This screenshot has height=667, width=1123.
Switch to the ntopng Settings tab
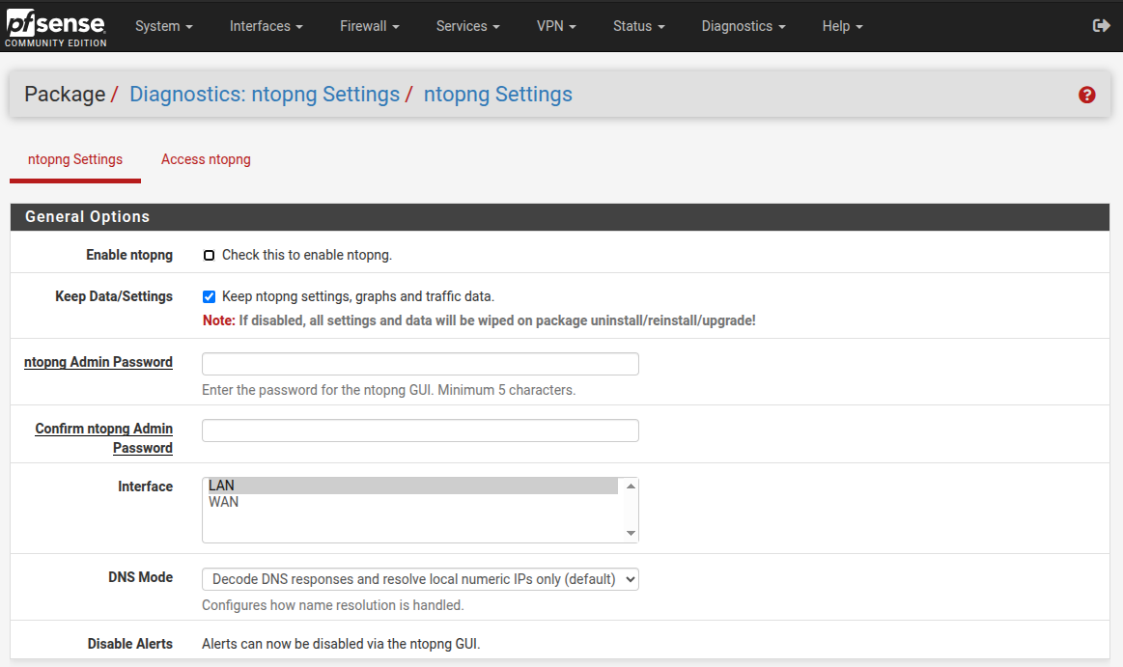tap(75, 159)
